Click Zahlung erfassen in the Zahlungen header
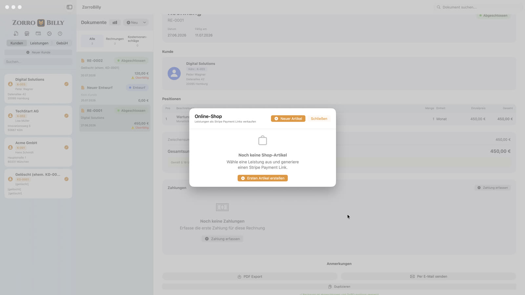 [493, 188]
